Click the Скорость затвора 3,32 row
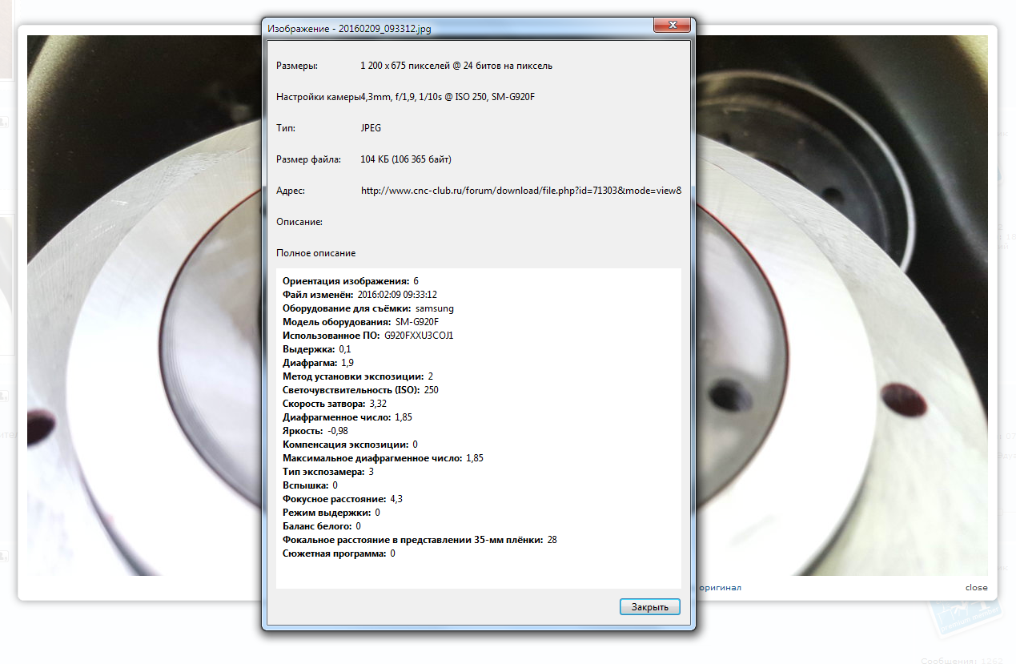 [x=335, y=404]
